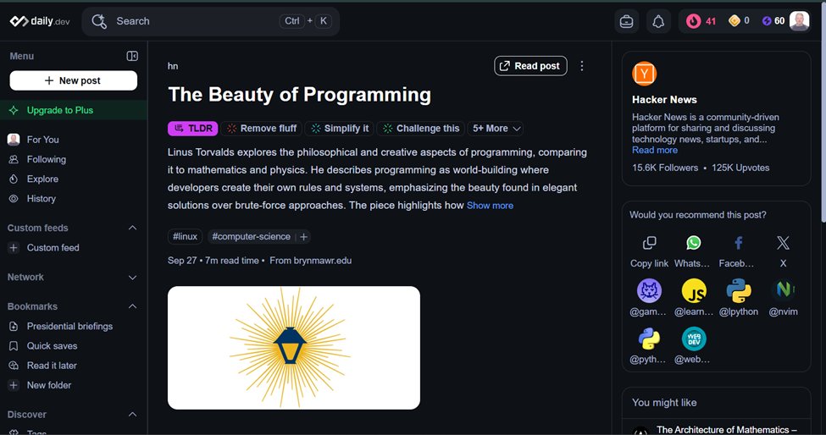Click the #computer-science tag
The height and width of the screenshot is (435, 826).
pyautogui.click(x=252, y=237)
